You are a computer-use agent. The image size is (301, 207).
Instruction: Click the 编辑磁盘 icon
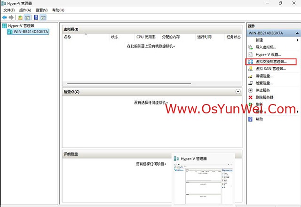tap(251, 76)
